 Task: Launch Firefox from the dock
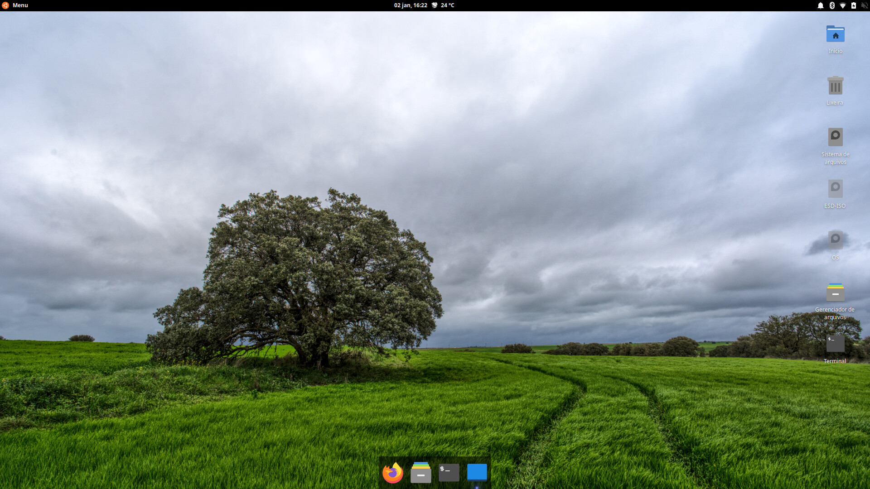pyautogui.click(x=392, y=473)
